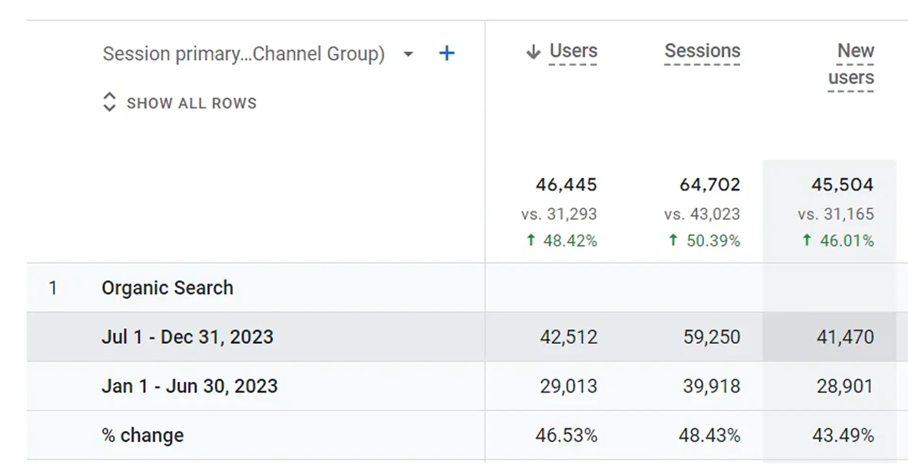Click the Users sort descending arrow
Screen dimensions: 908x474
coord(533,52)
